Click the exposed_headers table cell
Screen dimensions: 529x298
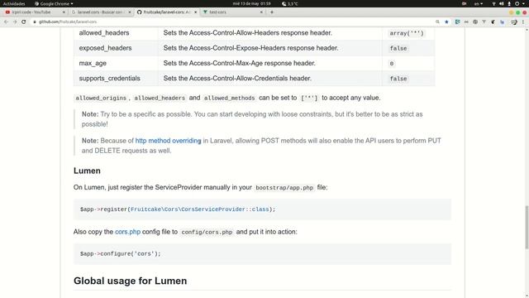click(116, 48)
